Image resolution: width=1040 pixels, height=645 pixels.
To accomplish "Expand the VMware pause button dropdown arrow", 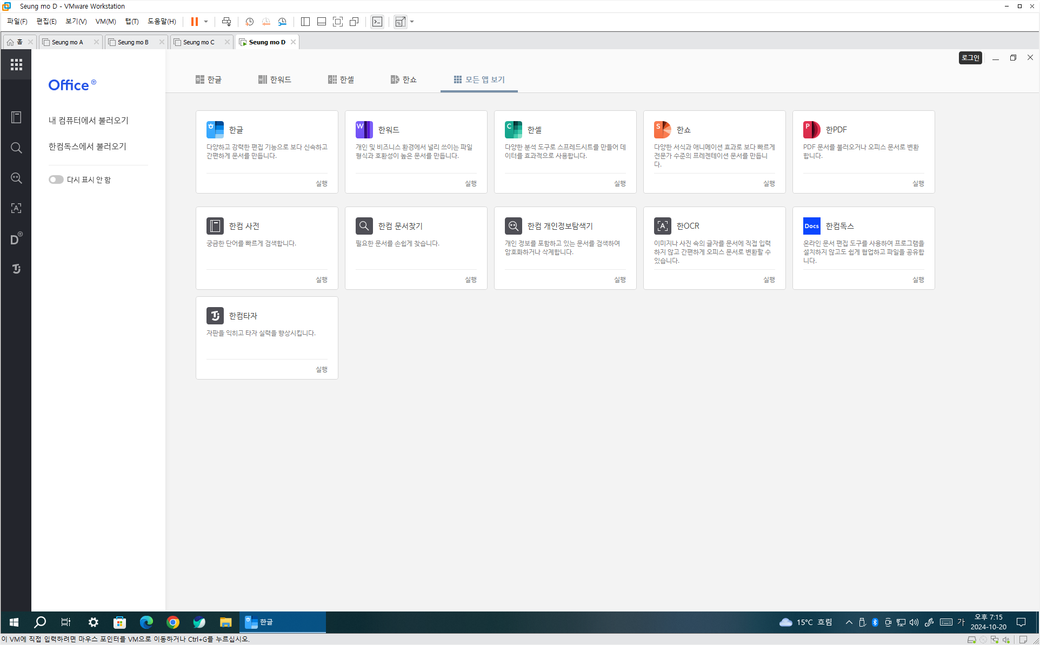I will (x=206, y=22).
